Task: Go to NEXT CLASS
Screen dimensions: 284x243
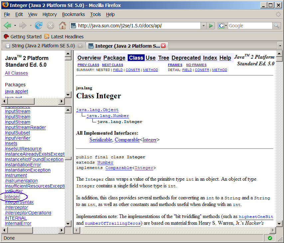Action: coord(112,65)
